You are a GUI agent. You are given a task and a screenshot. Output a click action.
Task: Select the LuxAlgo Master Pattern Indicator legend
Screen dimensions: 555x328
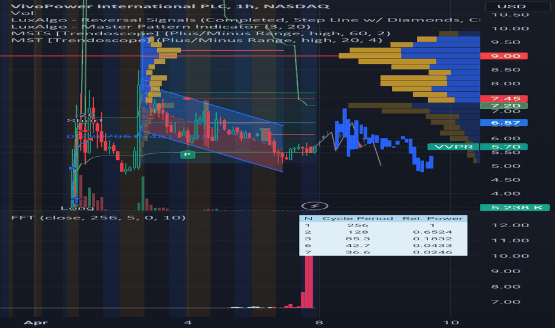pos(161,27)
